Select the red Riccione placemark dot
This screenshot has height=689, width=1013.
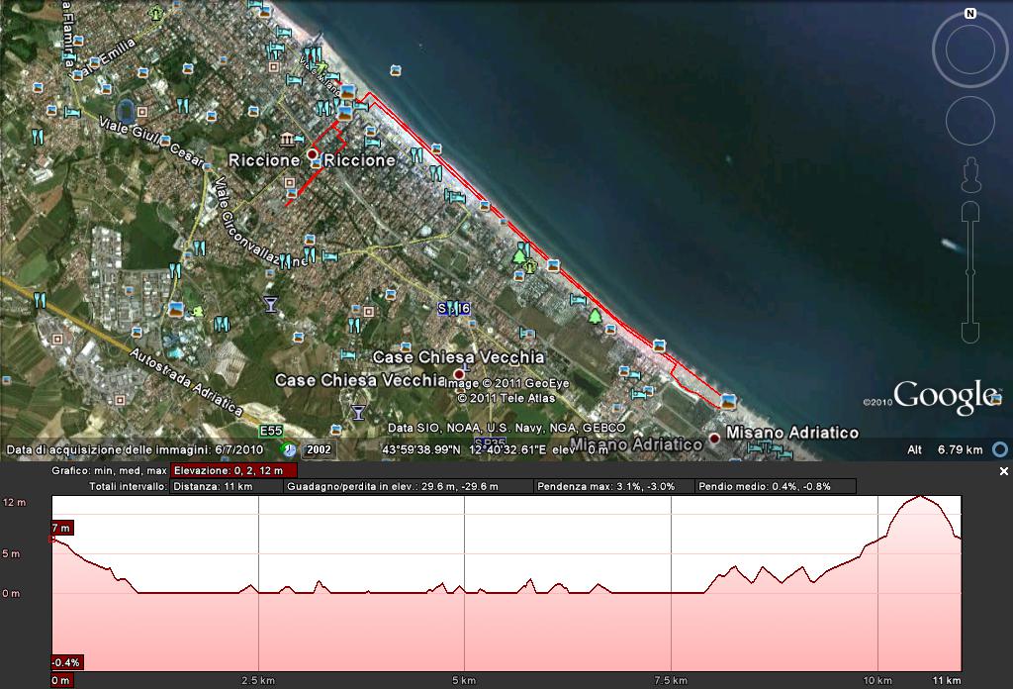click(313, 154)
